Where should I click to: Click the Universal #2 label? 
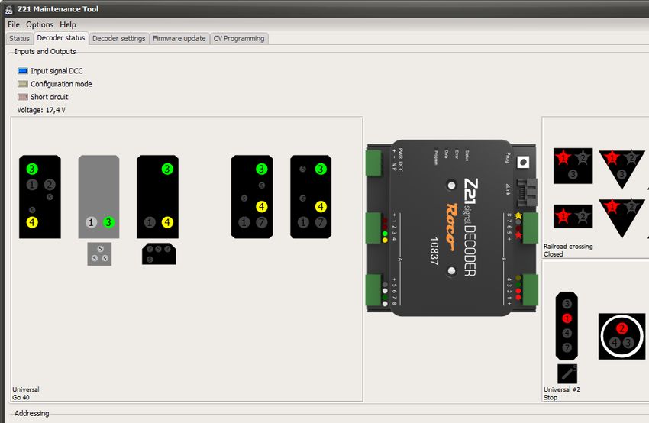point(562,389)
